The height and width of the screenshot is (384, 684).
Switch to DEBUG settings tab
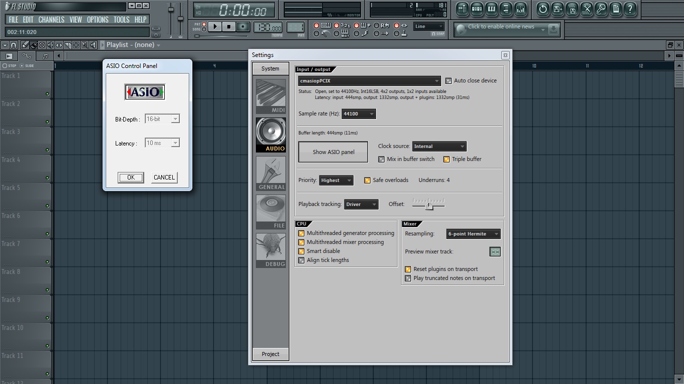[271, 250]
